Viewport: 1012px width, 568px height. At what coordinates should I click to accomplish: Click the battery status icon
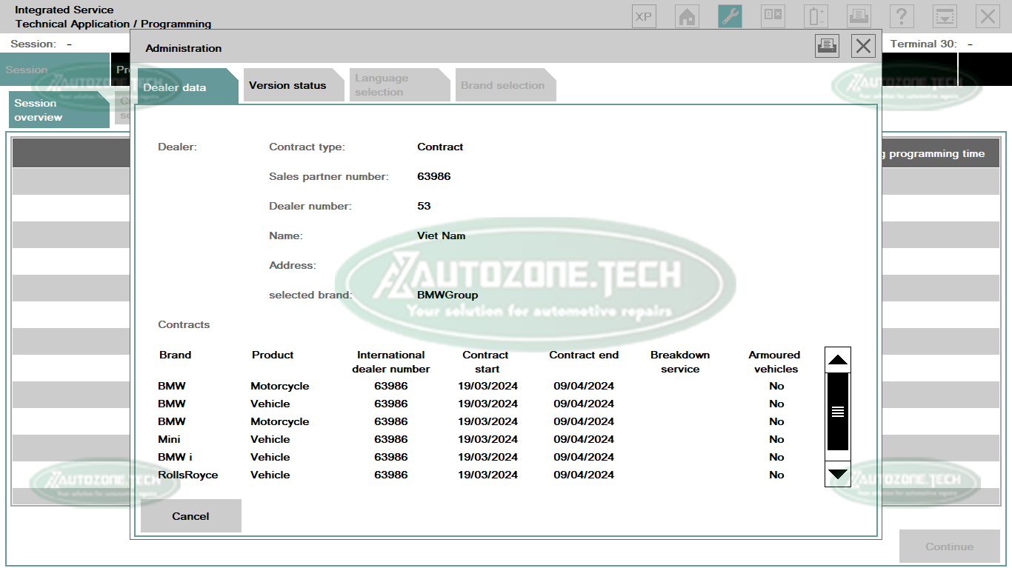pos(816,16)
